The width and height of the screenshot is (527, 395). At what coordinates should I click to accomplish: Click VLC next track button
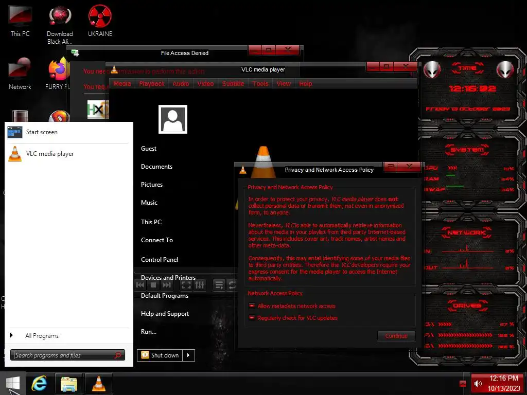[x=166, y=285]
